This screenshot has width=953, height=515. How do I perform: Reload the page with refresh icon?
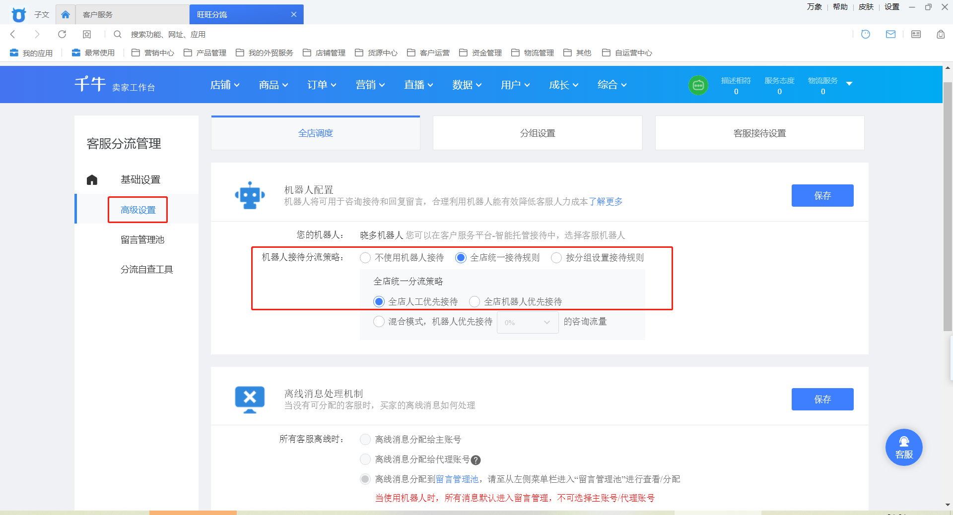[x=62, y=34]
